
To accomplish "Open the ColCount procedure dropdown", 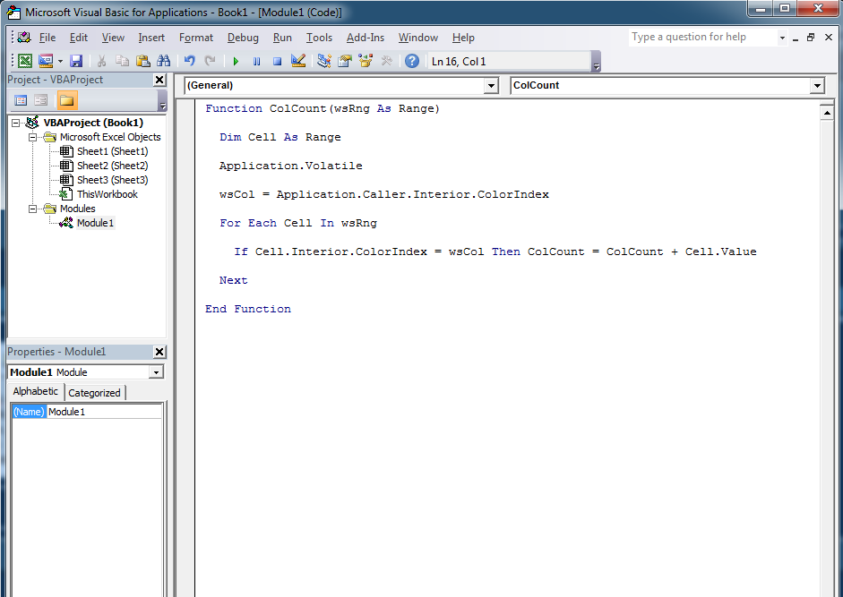I will 817,85.
